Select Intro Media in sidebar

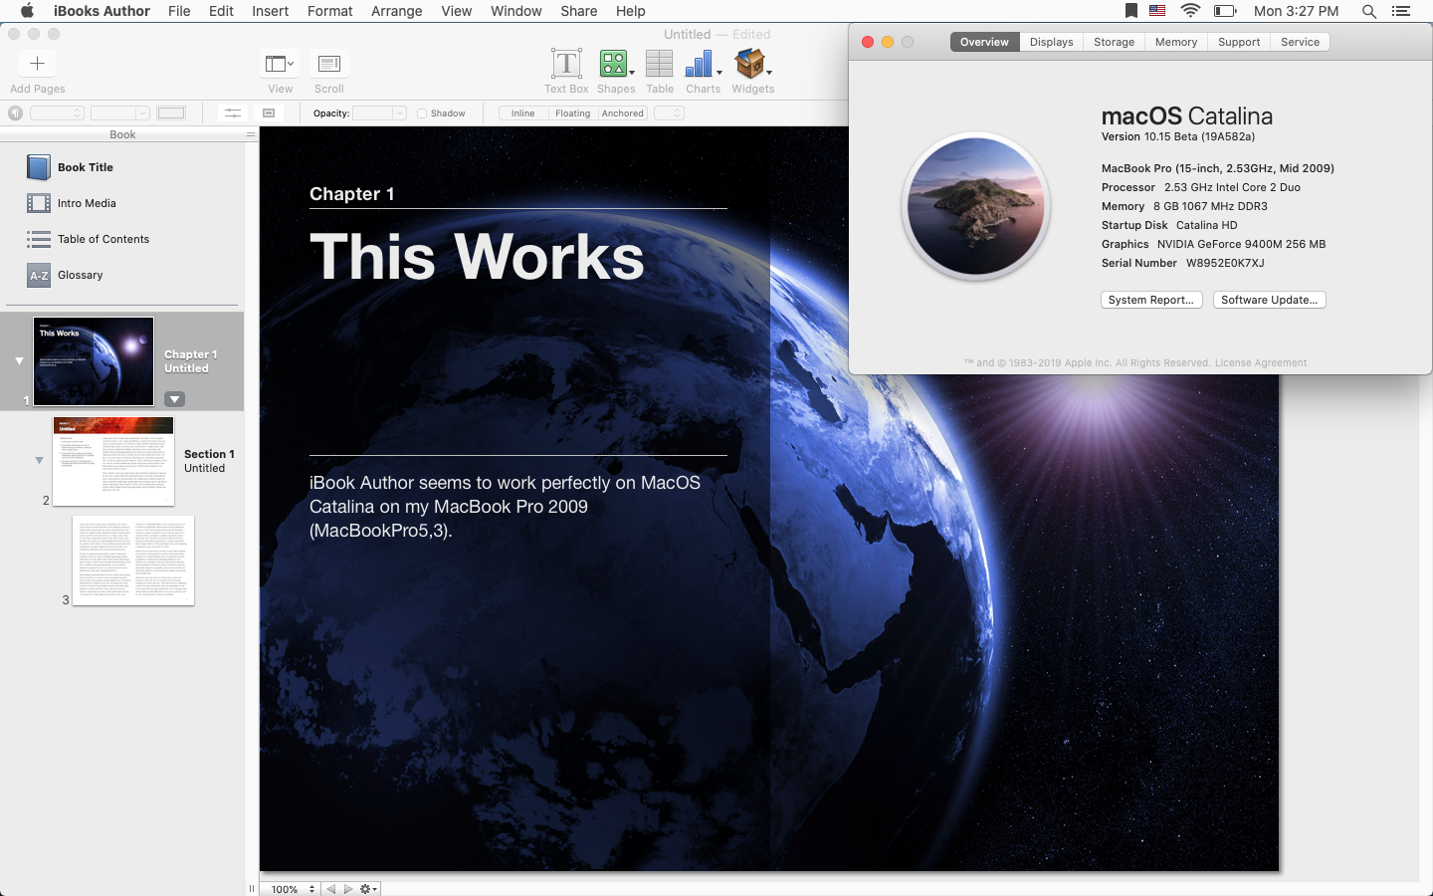tap(121, 203)
